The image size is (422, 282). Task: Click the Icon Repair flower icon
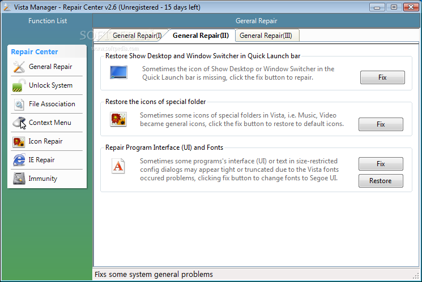[19, 141]
